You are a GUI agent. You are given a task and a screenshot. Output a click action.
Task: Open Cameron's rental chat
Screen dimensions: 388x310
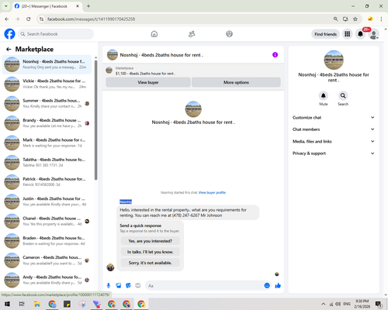[47, 260]
